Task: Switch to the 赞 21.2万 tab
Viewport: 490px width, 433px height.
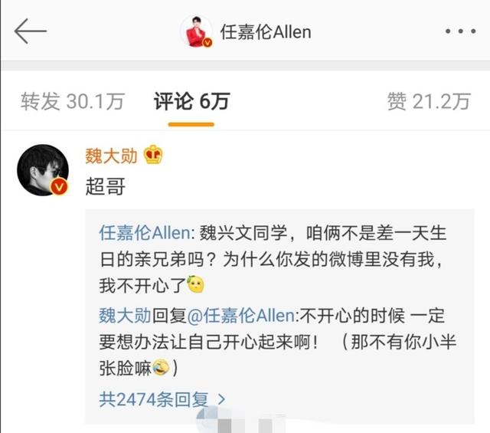Action: pyautogui.click(x=429, y=101)
